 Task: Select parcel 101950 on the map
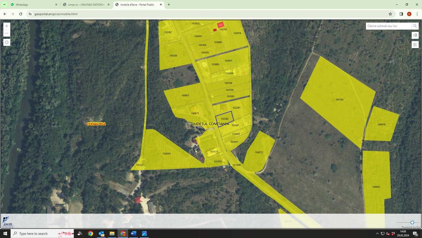point(218,161)
